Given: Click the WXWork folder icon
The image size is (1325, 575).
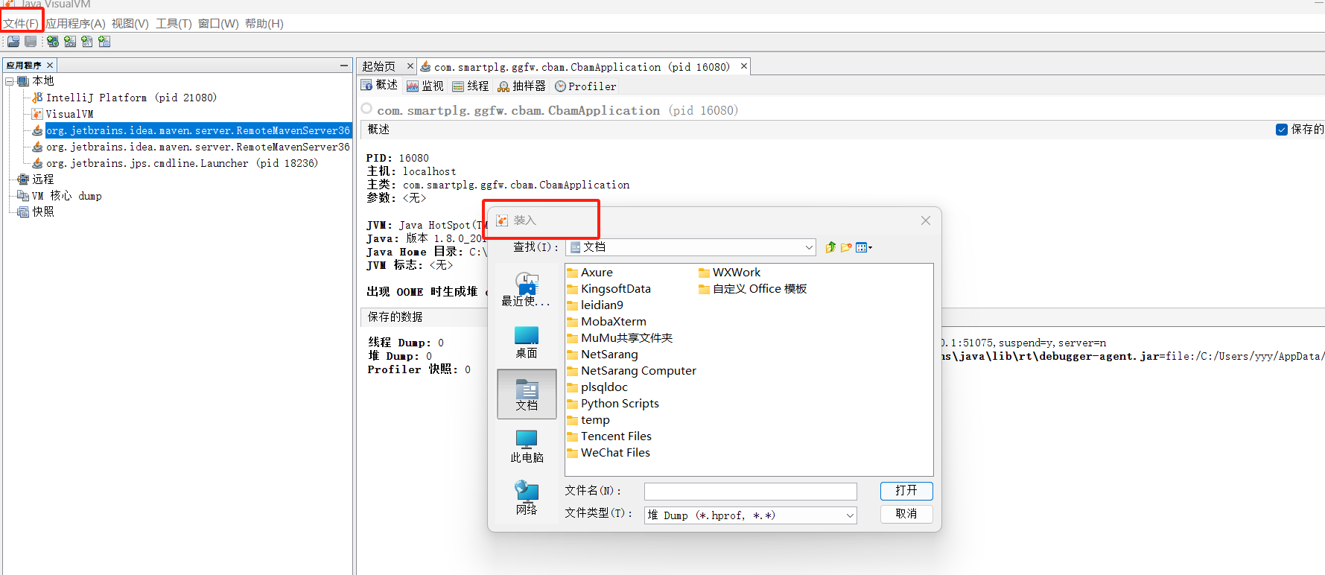Looking at the screenshot, I should 705,273.
